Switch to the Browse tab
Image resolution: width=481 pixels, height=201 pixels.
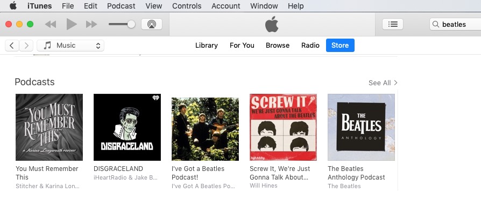point(278,45)
